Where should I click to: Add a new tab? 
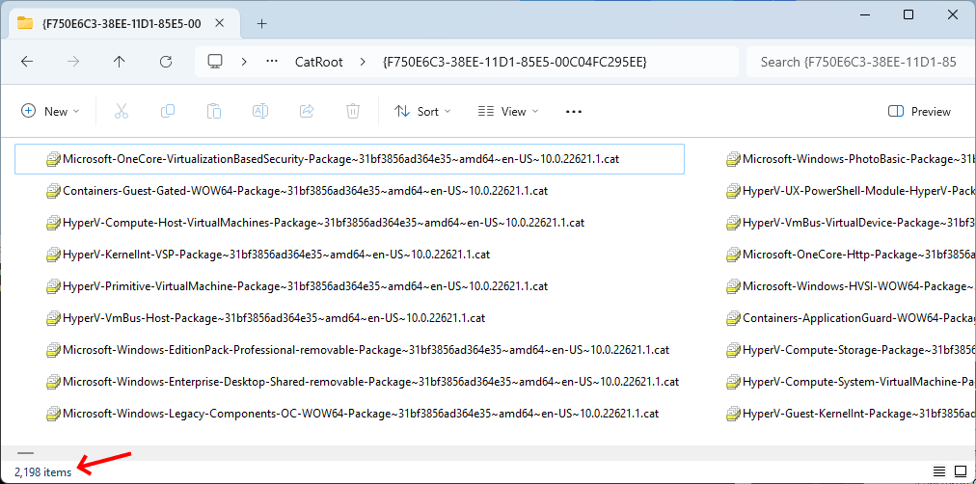(261, 23)
